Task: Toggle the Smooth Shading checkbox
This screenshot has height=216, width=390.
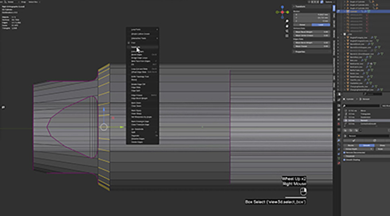Action: (x=345, y=160)
